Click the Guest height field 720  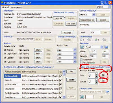(x=105, y=51)
